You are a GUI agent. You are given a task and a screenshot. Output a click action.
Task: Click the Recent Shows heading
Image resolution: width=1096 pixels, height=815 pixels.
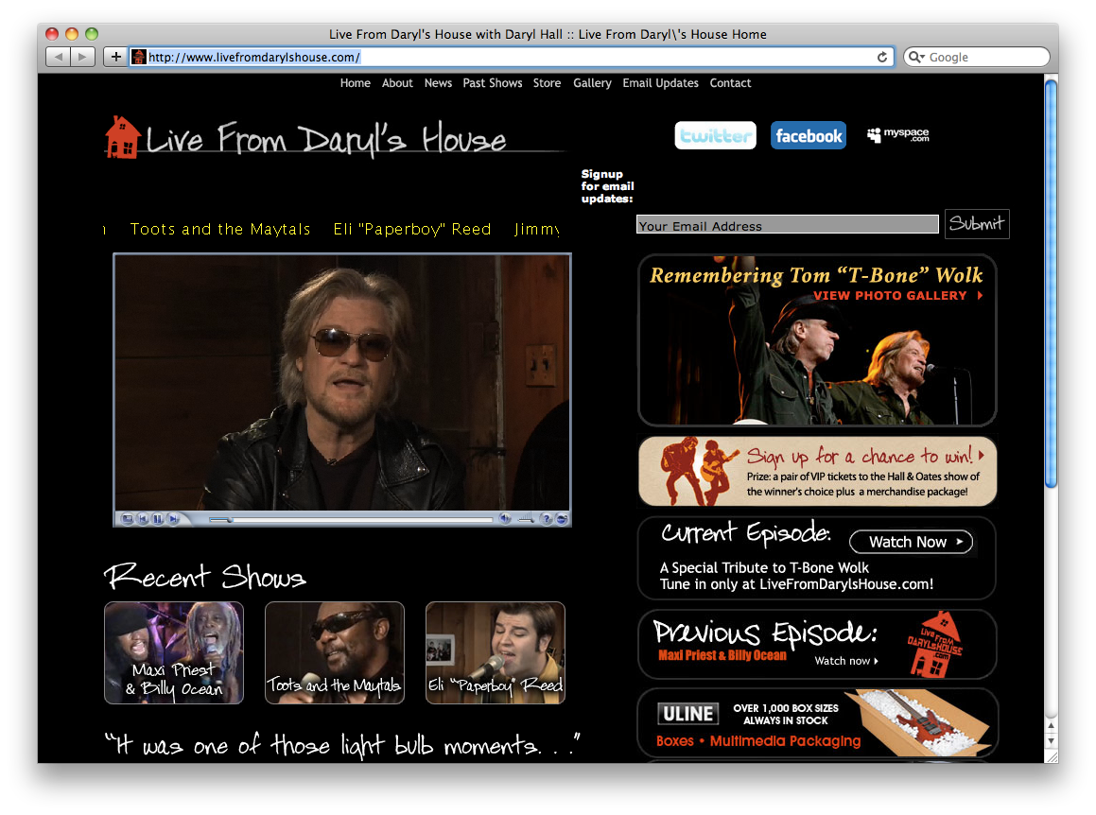point(205,577)
